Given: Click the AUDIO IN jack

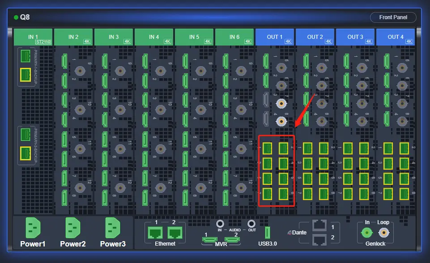Looking at the screenshot, I should (x=220, y=223).
